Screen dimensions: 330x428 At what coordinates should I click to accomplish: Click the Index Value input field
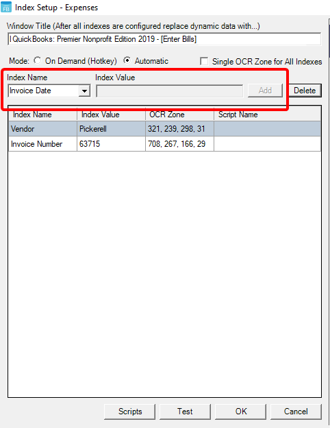coord(170,91)
